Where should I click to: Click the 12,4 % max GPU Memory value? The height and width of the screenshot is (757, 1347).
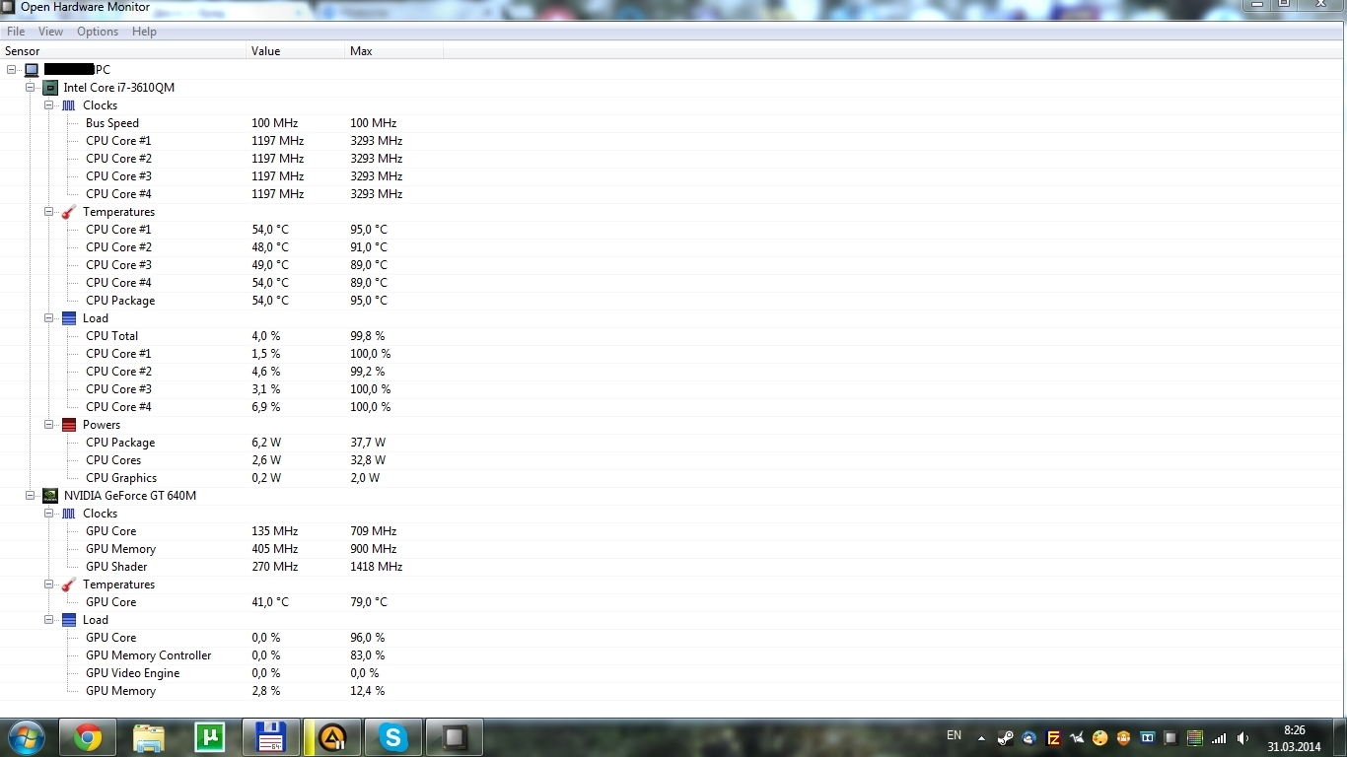coord(367,691)
